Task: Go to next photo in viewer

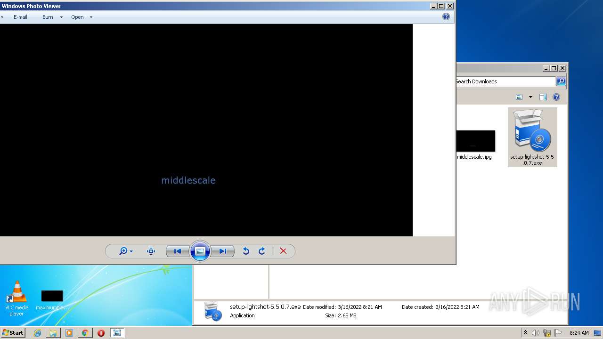Action: (222, 251)
